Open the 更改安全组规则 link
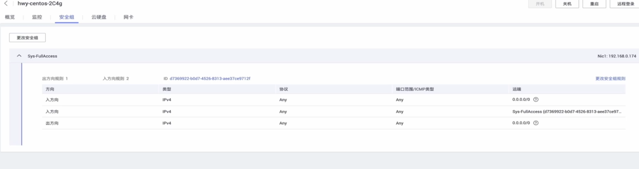 pyautogui.click(x=610, y=78)
